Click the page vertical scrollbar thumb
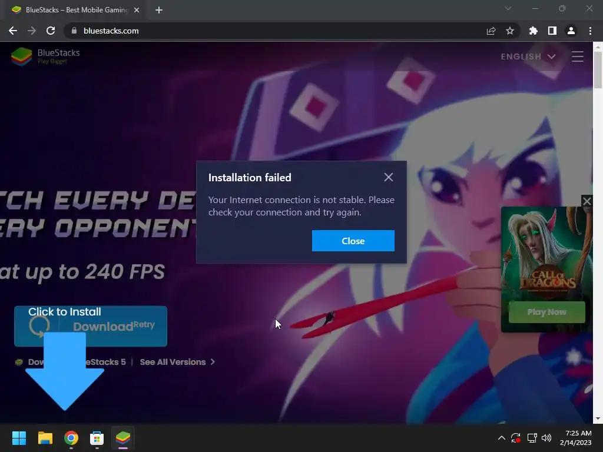 pos(598,70)
